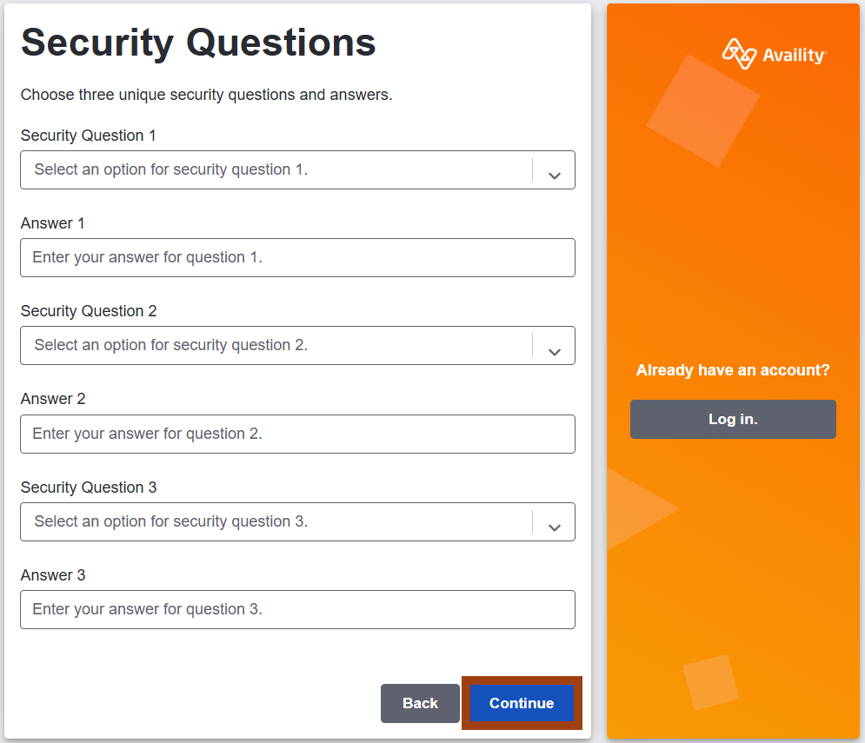Focus the Answer 3 text field
Viewport: 865px width, 743px height.
[x=297, y=609]
